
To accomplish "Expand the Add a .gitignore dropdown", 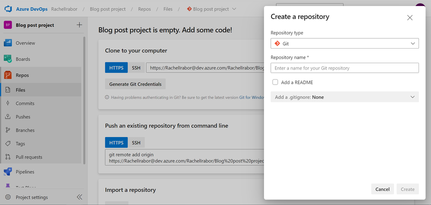I will click(x=345, y=97).
